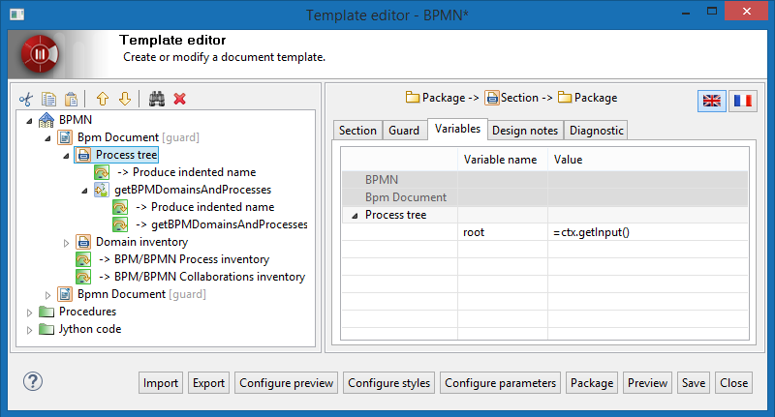This screenshot has width=775, height=417.
Task: Delete node with red X icon
Action: click(180, 100)
